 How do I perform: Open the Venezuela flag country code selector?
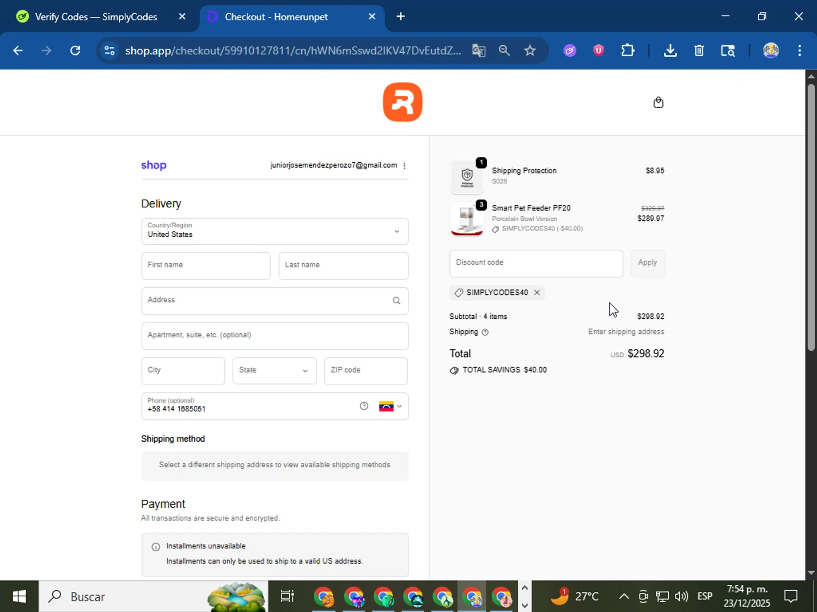(391, 406)
